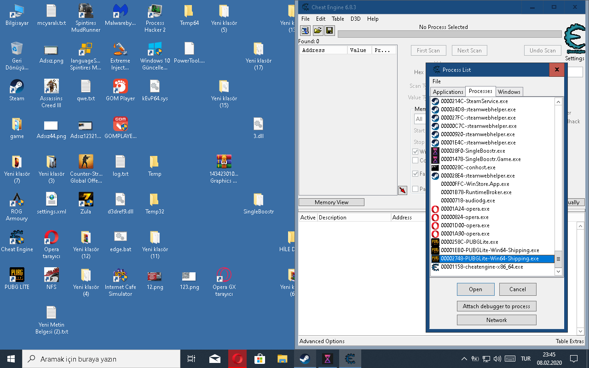
Task: Click Cancel in the Process List dialog
Action: coord(518,289)
